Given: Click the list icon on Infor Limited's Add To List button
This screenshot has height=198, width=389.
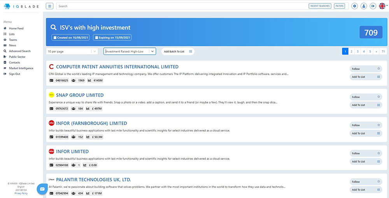Looking at the screenshot, I should pos(378,161).
